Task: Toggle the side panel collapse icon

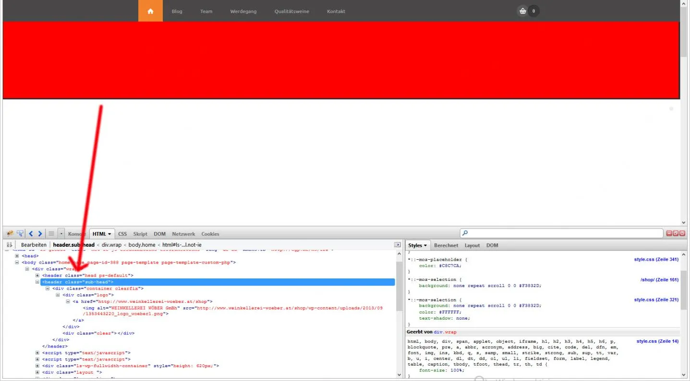Action: (x=397, y=245)
